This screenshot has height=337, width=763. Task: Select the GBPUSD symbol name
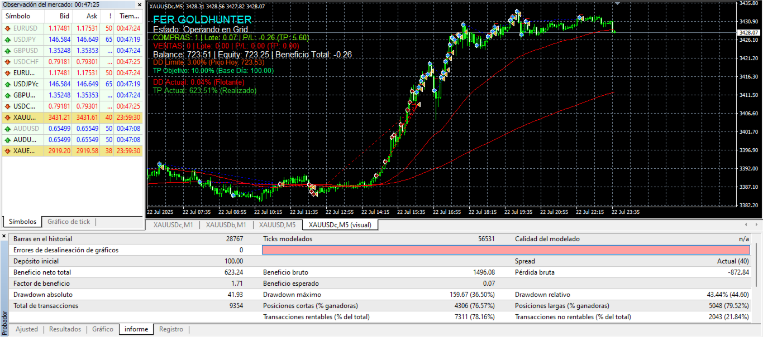(x=26, y=51)
